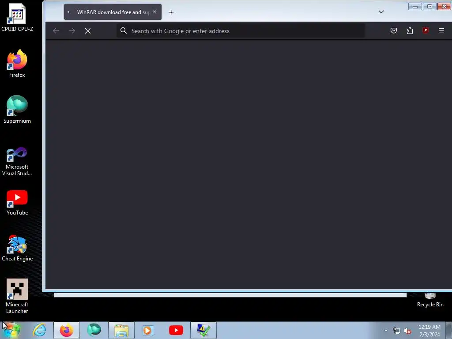Stop loading the page in Firefox
Screen dimensions: 452x339
pyautogui.click(x=88, y=31)
